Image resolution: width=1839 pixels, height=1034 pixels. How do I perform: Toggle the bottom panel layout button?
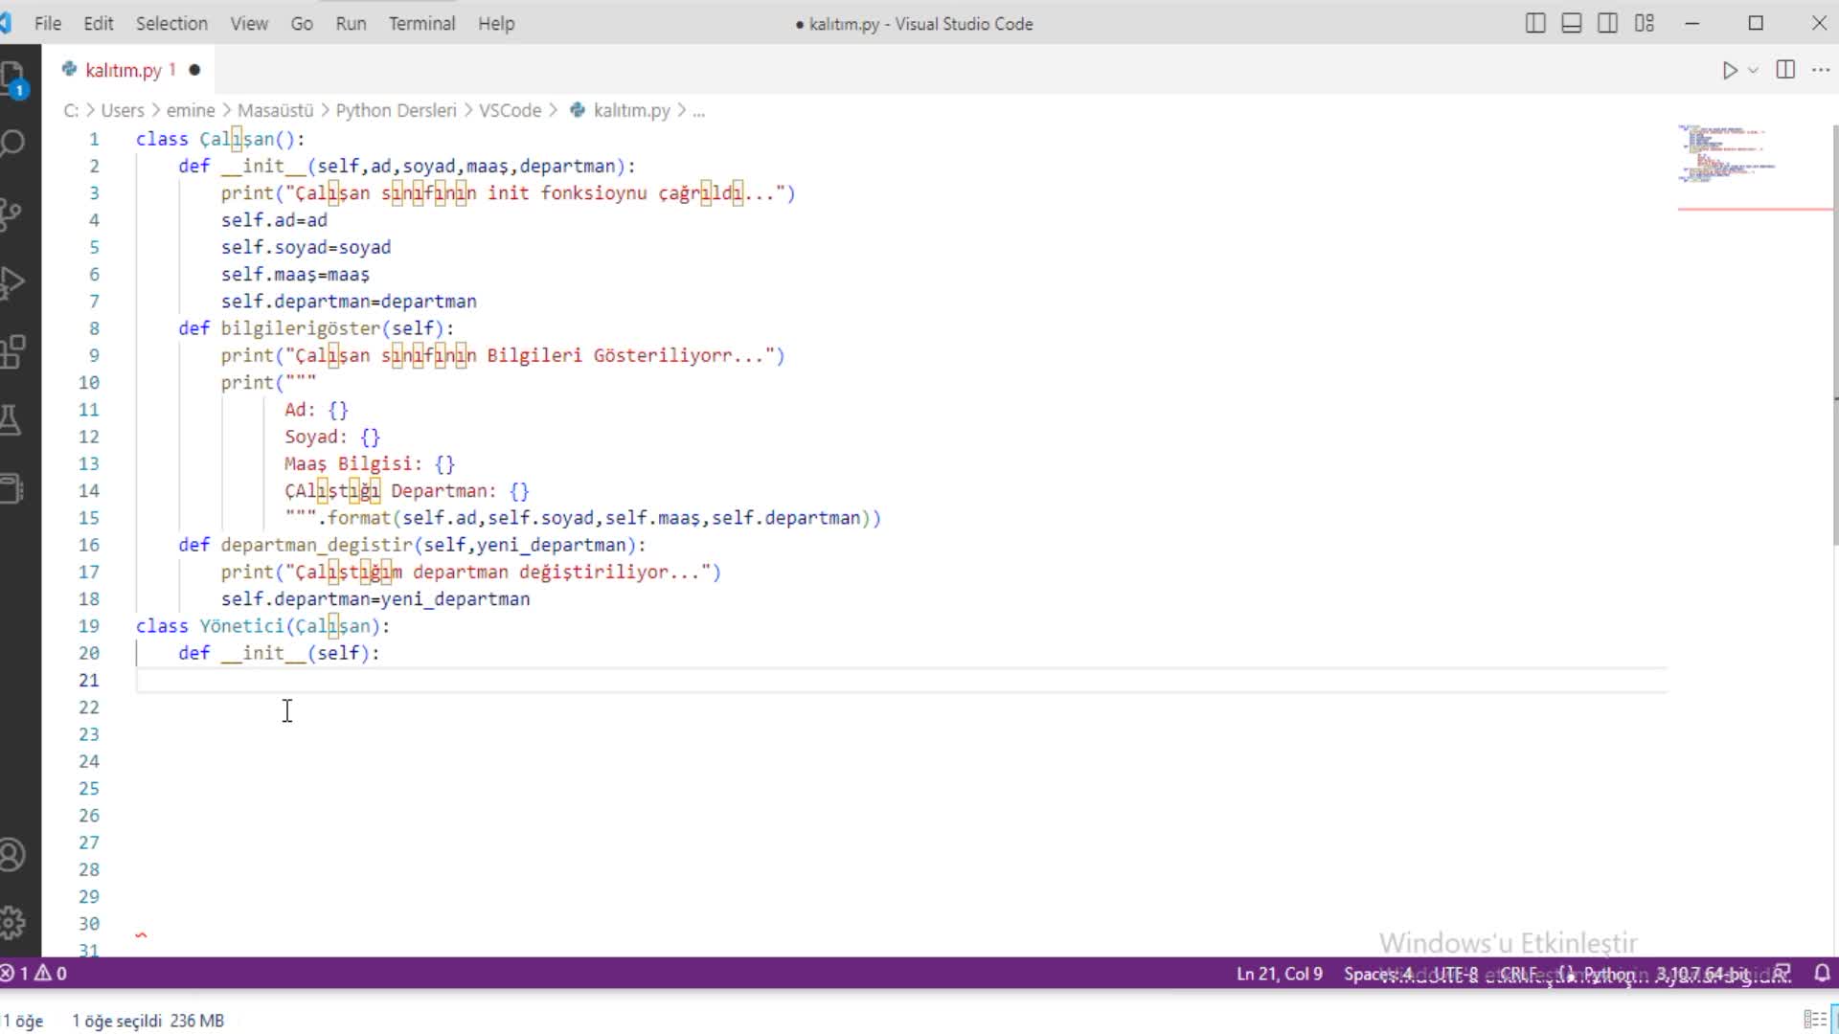tap(1572, 23)
